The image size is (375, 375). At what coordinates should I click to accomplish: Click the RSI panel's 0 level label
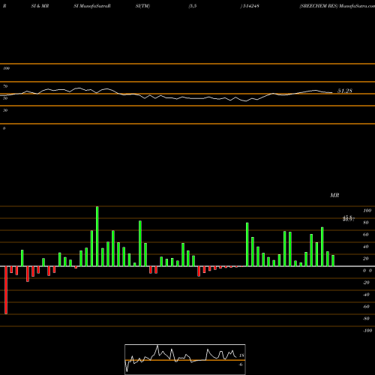[x=4, y=128]
